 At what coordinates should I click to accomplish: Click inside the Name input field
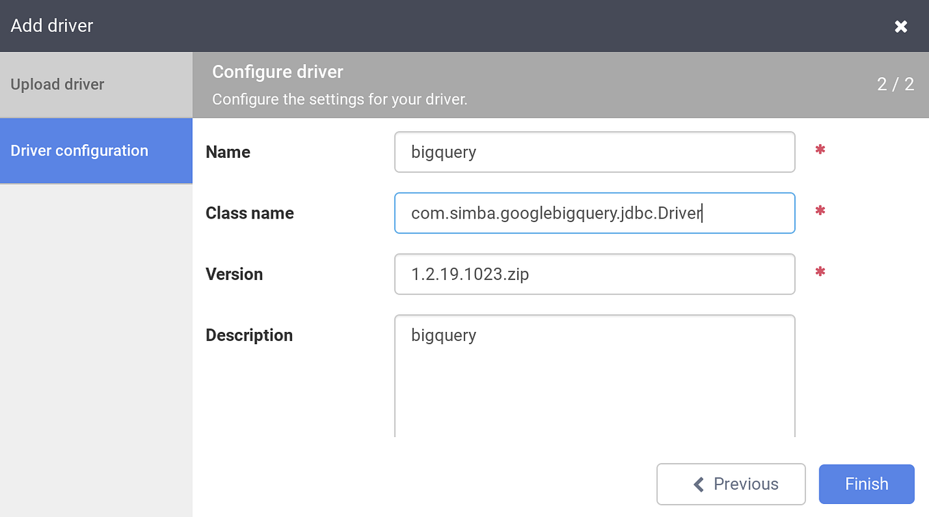point(594,152)
